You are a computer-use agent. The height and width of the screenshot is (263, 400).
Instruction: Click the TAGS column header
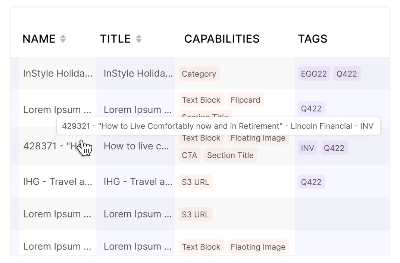tap(313, 39)
